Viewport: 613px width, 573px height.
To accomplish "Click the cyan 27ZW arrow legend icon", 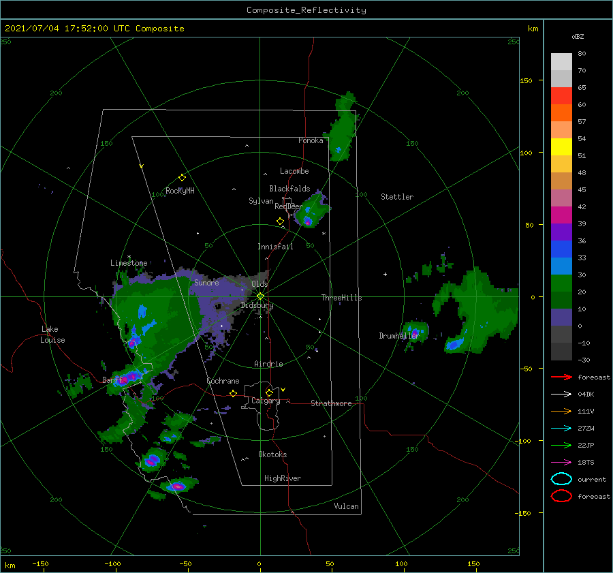I will point(561,429).
